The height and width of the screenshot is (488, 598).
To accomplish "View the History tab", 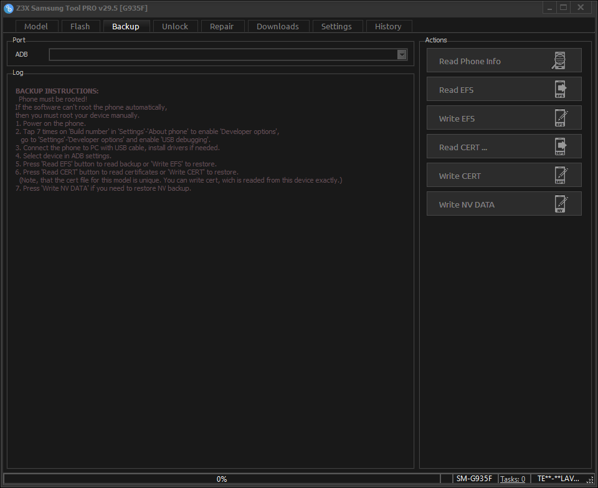I will (x=388, y=26).
